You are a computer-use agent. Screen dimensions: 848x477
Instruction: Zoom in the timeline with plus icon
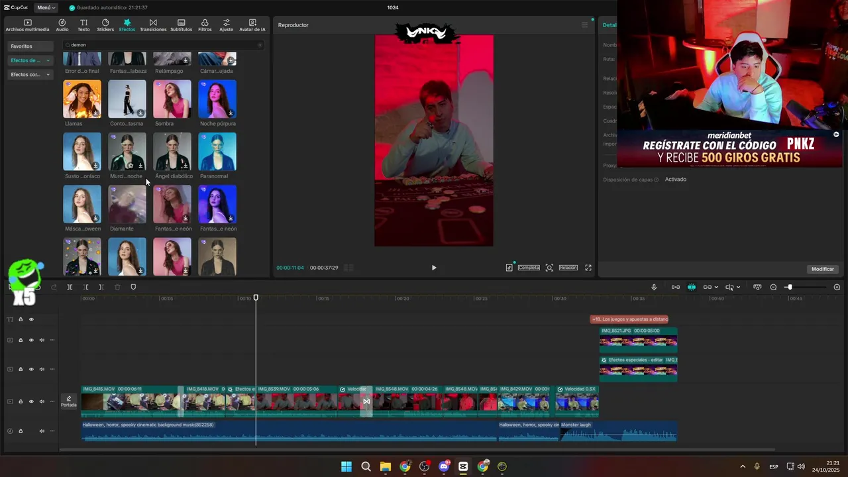[837, 287]
